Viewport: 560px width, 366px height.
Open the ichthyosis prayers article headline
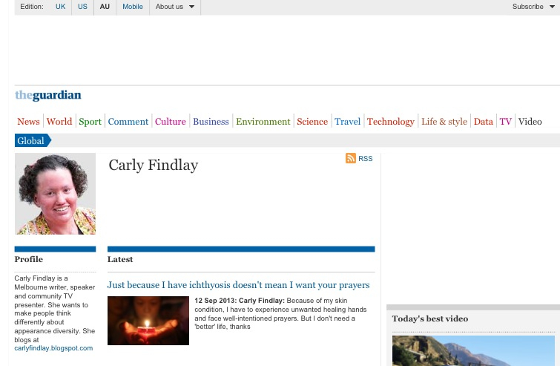pyautogui.click(x=239, y=285)
